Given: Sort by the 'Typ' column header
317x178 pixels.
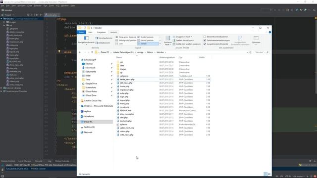Looking at the screenshot, I should 181,57.
